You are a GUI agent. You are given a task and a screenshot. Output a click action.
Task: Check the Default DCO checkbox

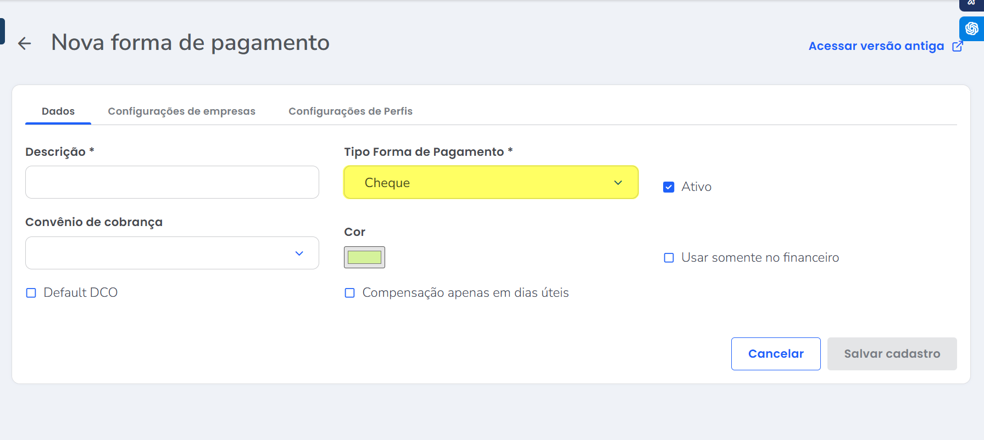(x=31, y=293)
